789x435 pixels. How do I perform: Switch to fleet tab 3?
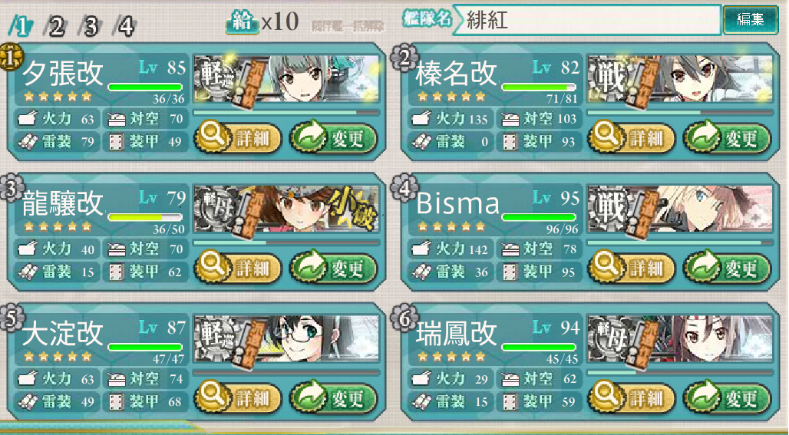[x=89, y=26]
